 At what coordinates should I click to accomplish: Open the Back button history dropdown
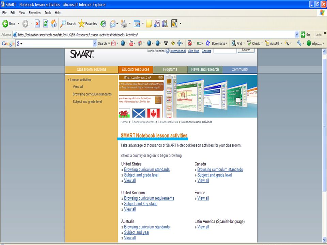[x=18, y=23]
